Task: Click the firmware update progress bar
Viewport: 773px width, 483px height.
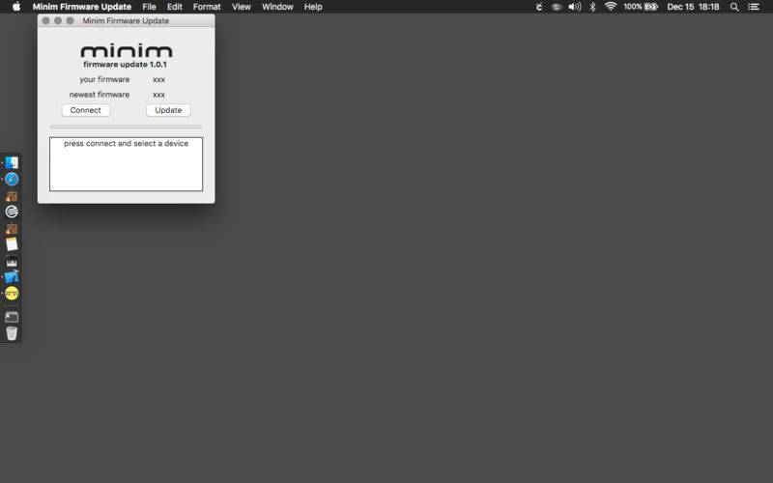Action: coord(127,127)
